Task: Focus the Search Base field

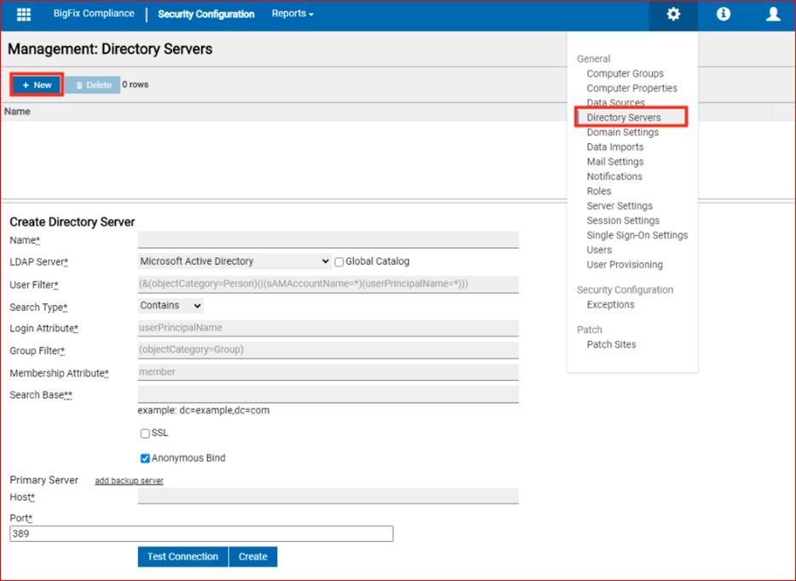Action: tap(328, 394)
